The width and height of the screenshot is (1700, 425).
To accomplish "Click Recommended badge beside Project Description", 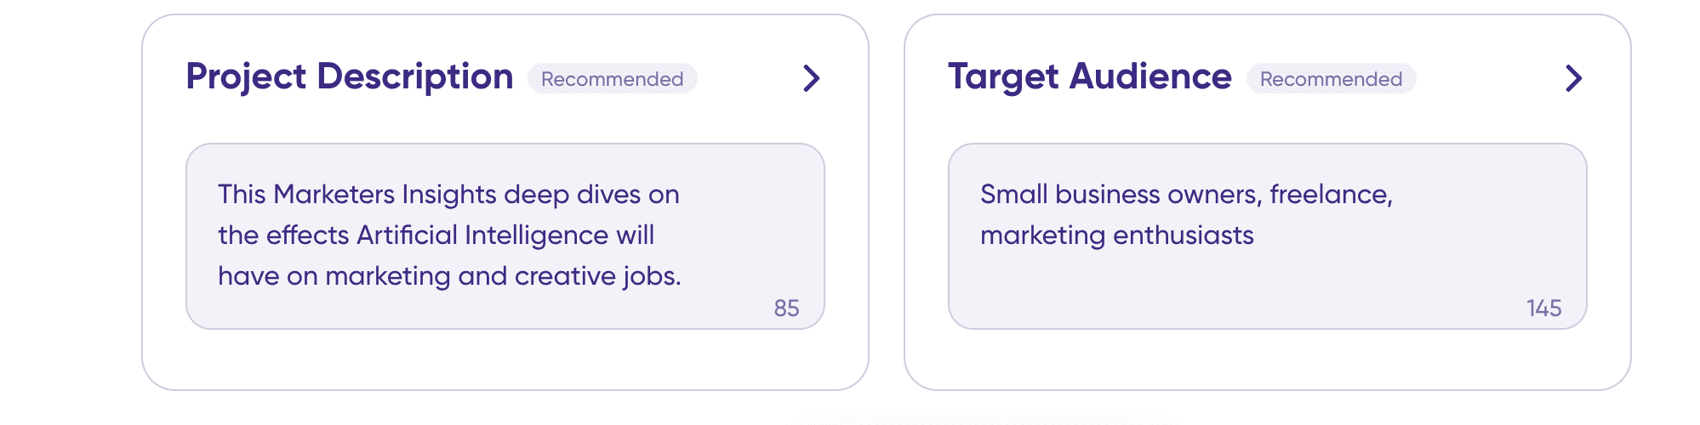I will [x=612, y=79].
